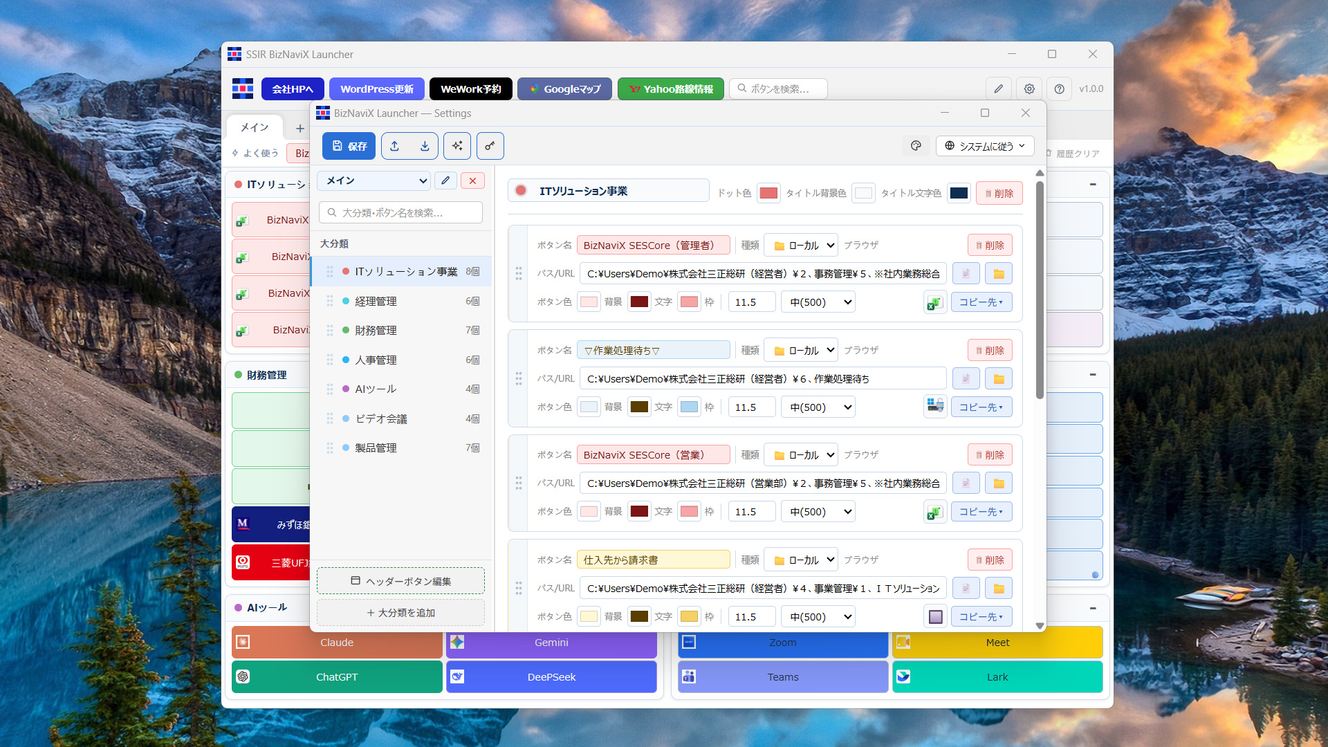The width and height of the screenshot is (1328, 747).
Task: Click 削除 for the ITソリューション事業 category header
Action: click(999, 194)
